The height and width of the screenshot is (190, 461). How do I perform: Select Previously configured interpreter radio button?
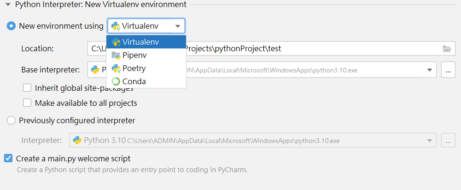coord(11,120)
